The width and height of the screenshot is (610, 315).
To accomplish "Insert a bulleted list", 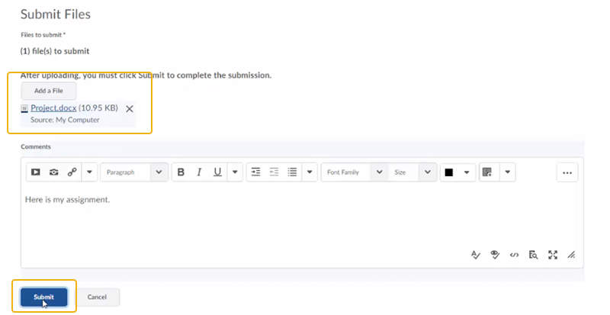I will coord(292,172).
